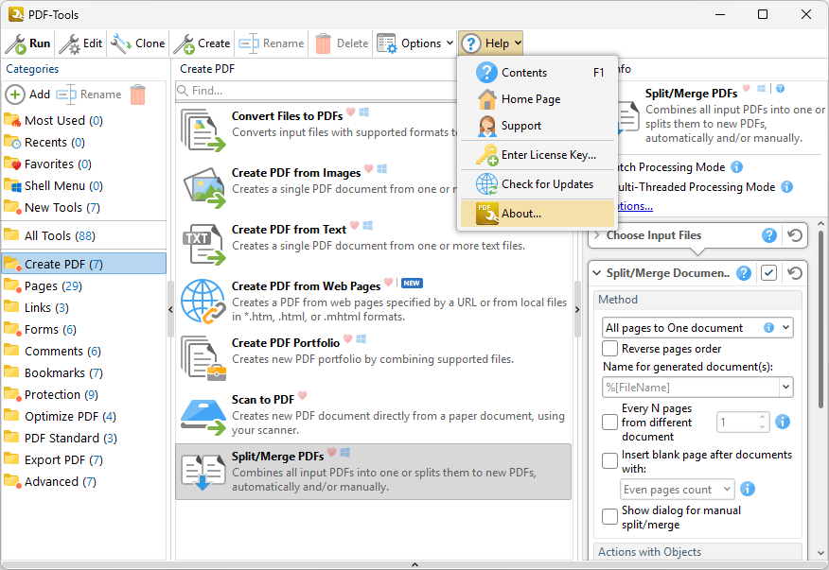829x570 pixels.
Task: Collapse the left categories panel arrow
Action: tap(170, 309)
